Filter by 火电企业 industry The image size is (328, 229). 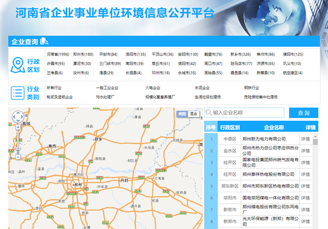tap(153, 87)
